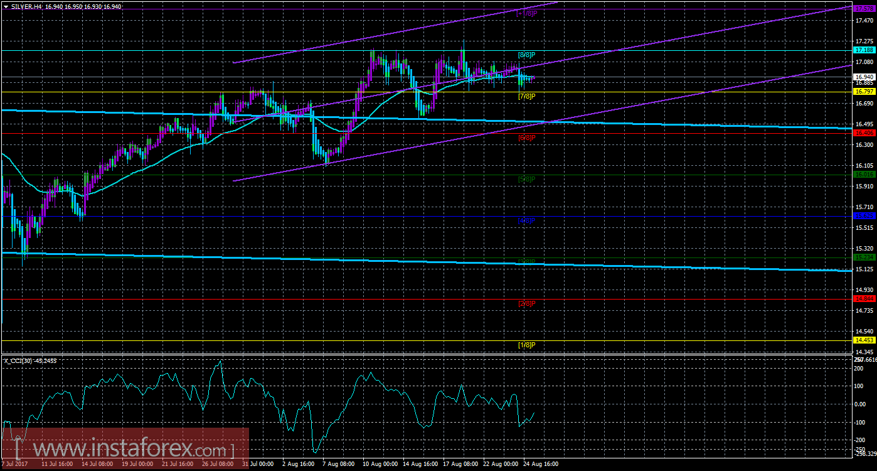
Task: Click the X_CCI(30) indicator label
Action: tap(17, 360)
